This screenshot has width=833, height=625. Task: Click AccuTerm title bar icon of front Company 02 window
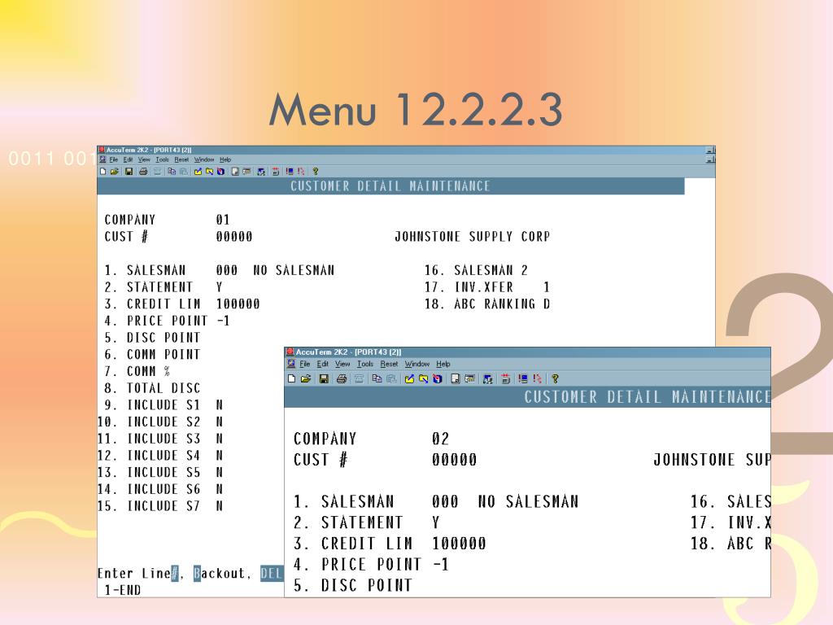[290, 352]
